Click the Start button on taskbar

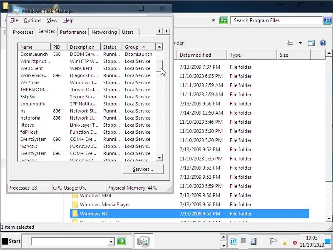coord(11,241)
